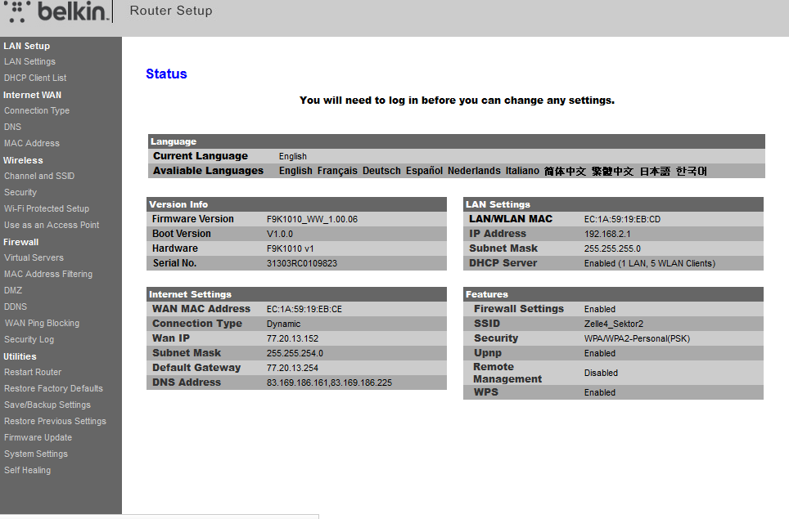The image size is (789, 519).
Task: Open Firmware Update page
Action: [38, 437]
